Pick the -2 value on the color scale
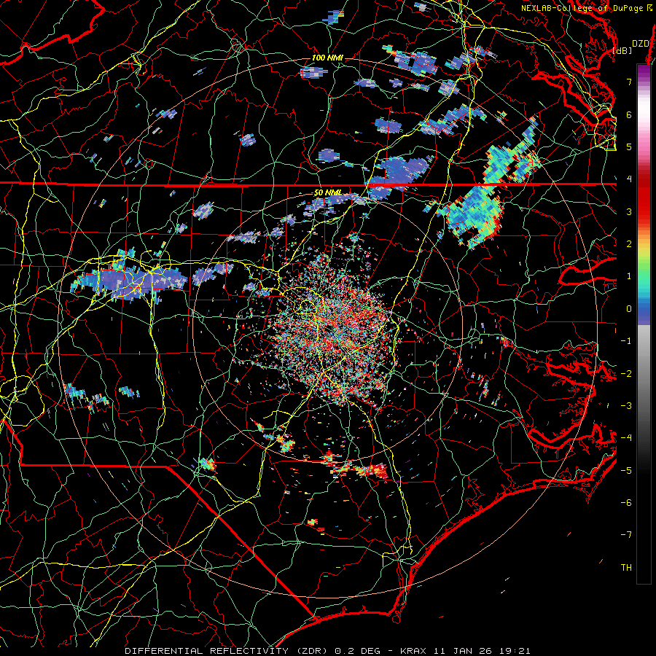The width and height of the screenshot is (656, 656). coord(626,374)
